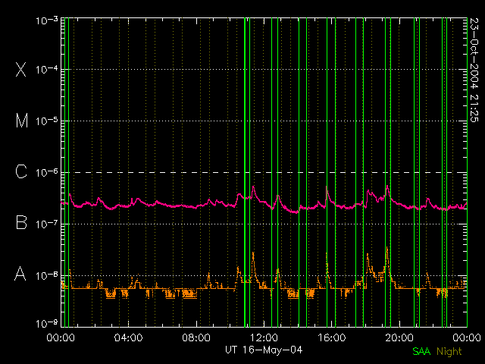Click the C flare class label

pyautogui.click(x=21, y=171)
